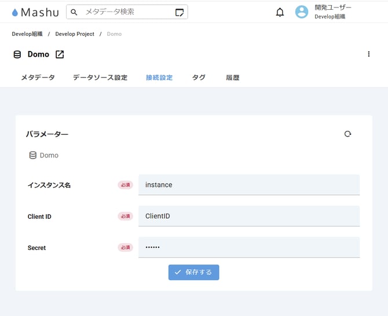Click the Secret password field
The height and width of the screenshot is (316, 388).
(x=249, y=247)
